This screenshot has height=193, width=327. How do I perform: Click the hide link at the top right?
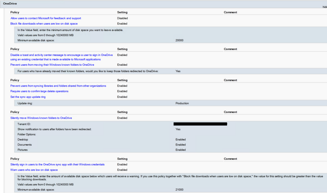pos(325,7)
